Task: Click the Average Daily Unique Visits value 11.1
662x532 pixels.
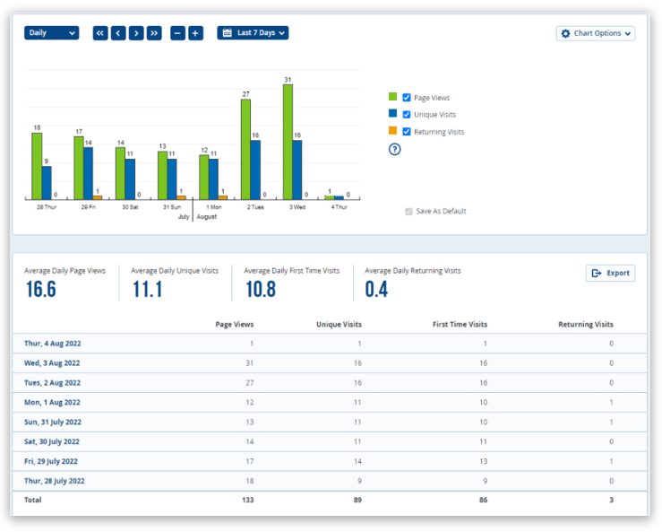Action: (147, 290)
